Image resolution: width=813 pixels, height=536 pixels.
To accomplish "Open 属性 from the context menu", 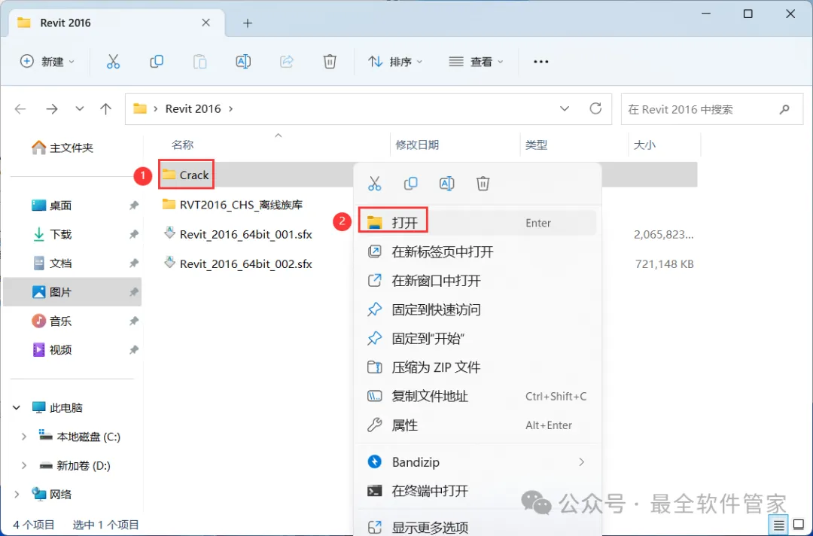I will [x=477, y=425].
